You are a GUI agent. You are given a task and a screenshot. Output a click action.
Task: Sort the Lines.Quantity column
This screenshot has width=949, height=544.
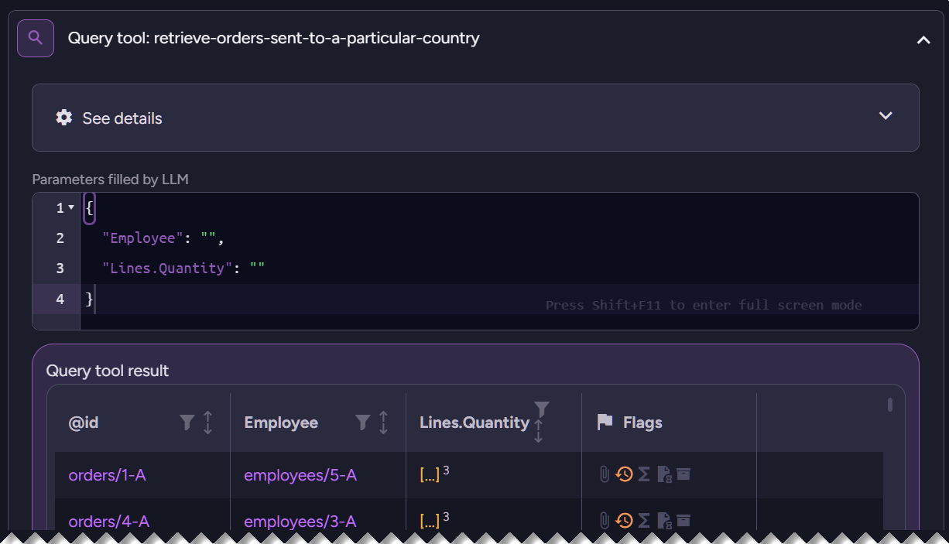pos(539,431)
